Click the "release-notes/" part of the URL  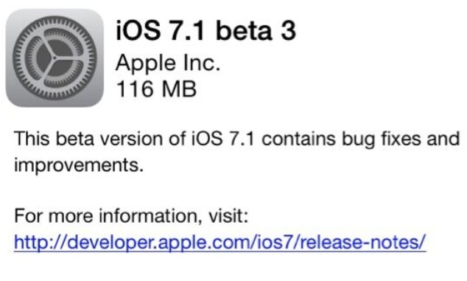coord(363,242)
